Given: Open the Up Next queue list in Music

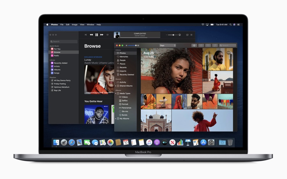Looking at the screenshot, I should click(191, 35).
